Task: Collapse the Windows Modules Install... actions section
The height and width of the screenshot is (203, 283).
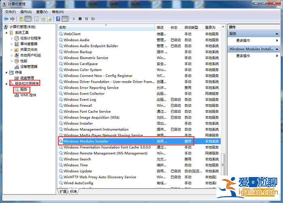Action: (x=277, y=49)
